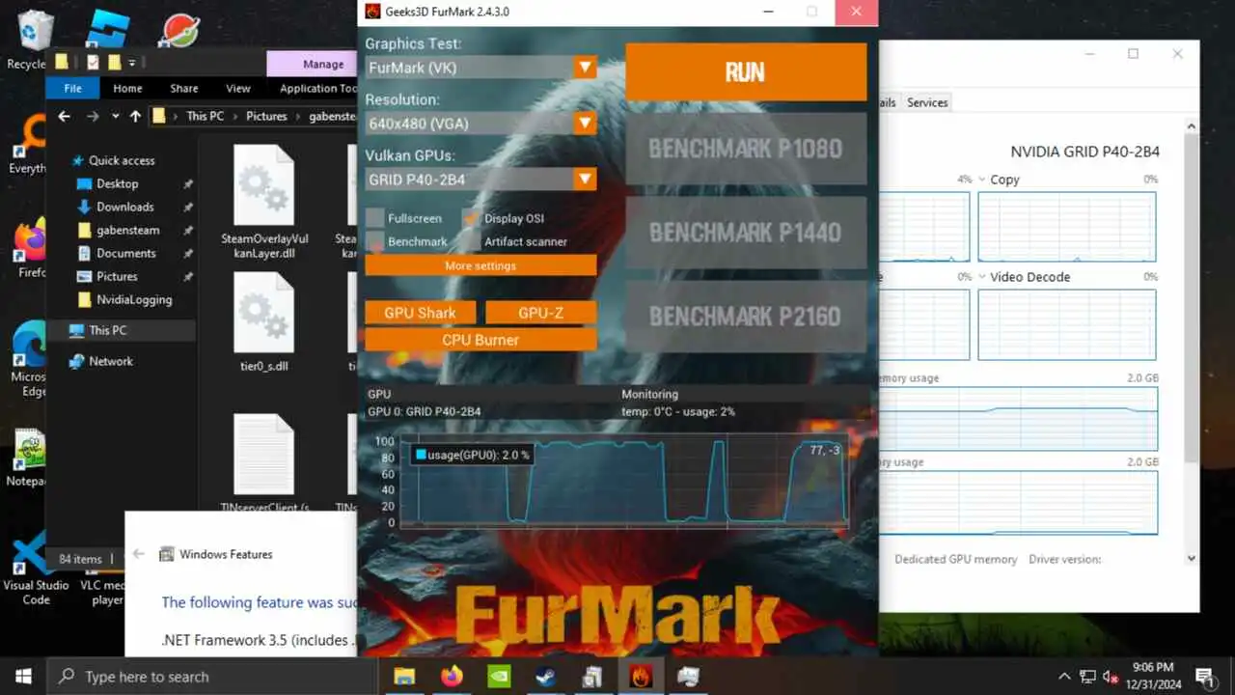Select gabensteam folder in the navigation pane

point(128,230)
